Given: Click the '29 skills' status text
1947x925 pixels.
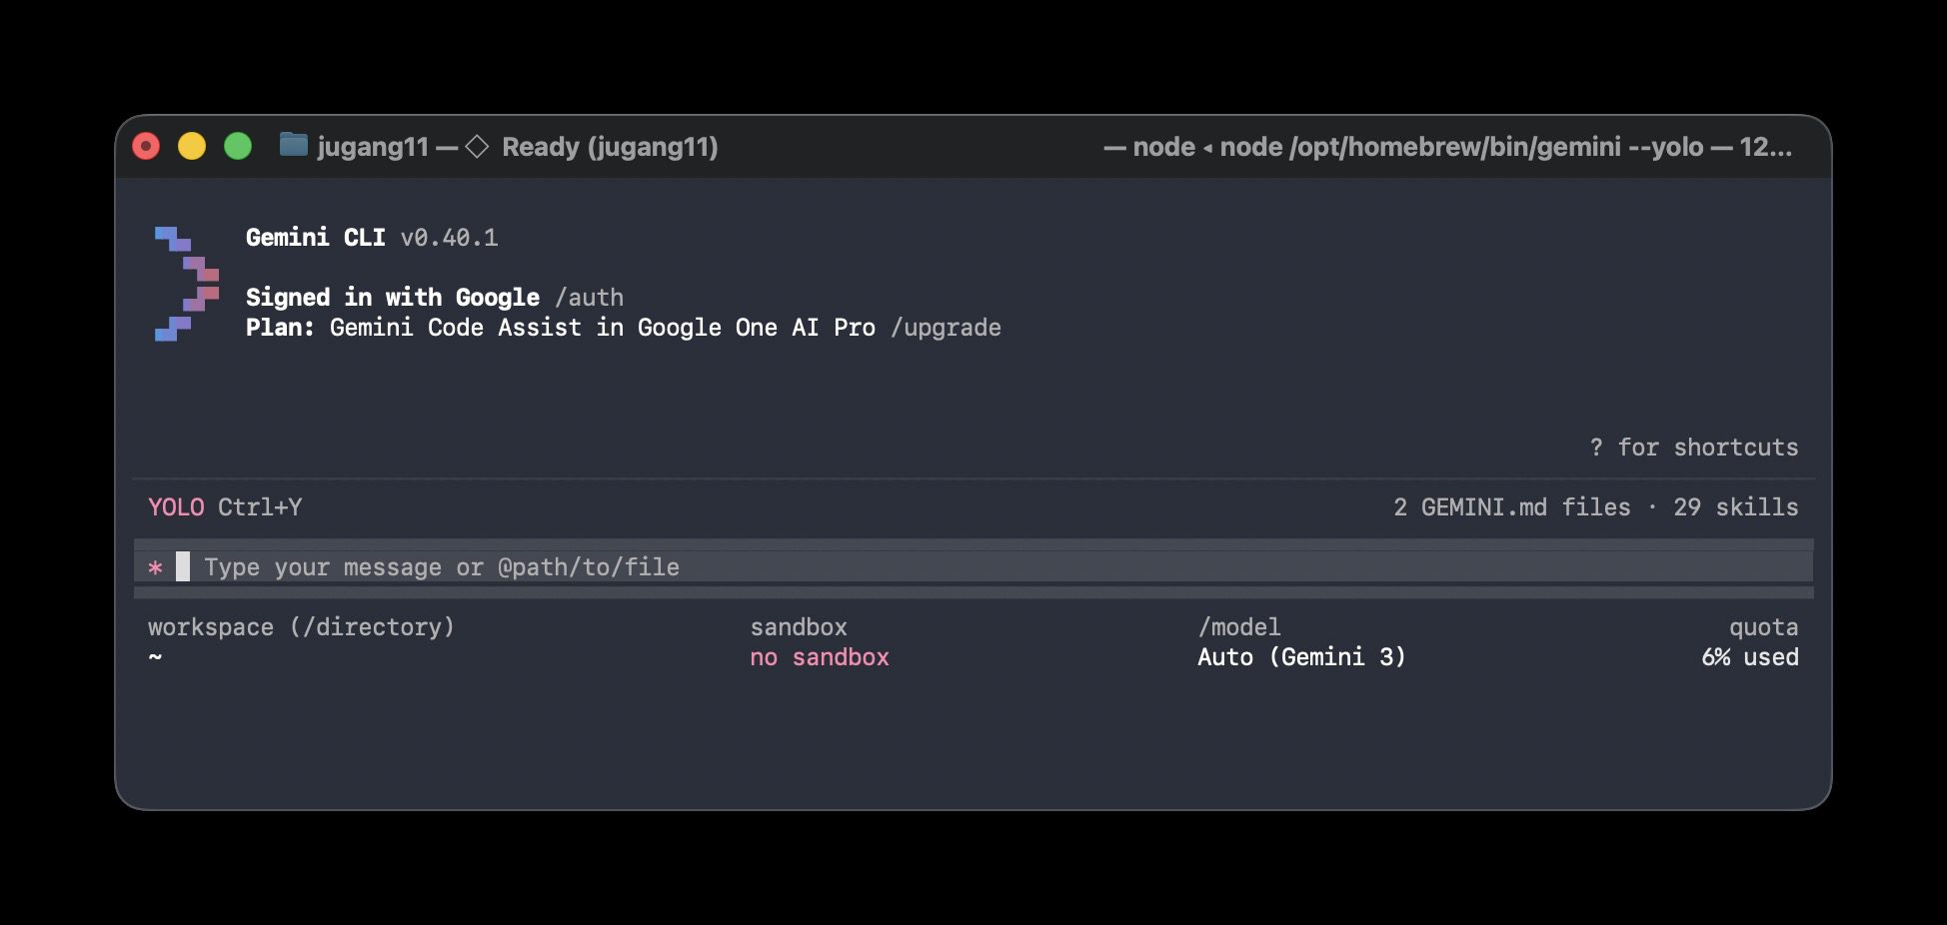Looking at the screenshot, I should tap(1736, 507).
